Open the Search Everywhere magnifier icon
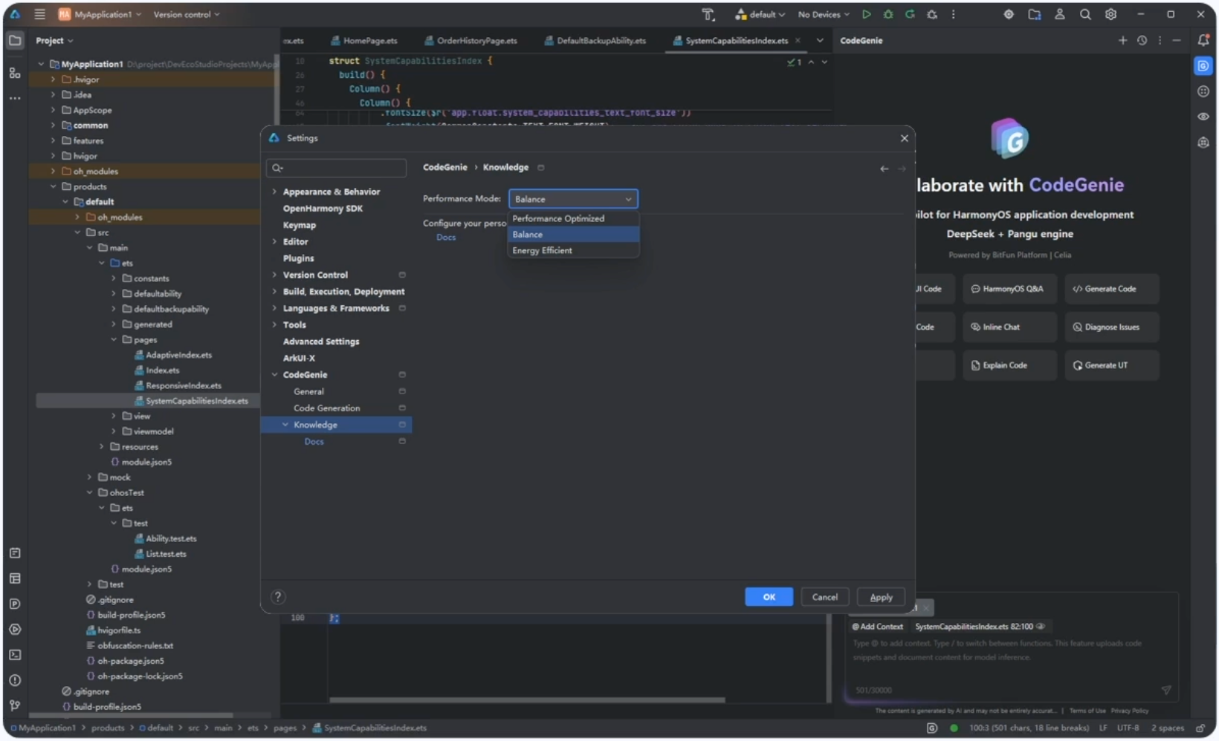Viewport: 1219px width, 741px height. [x=1085, y=14]
